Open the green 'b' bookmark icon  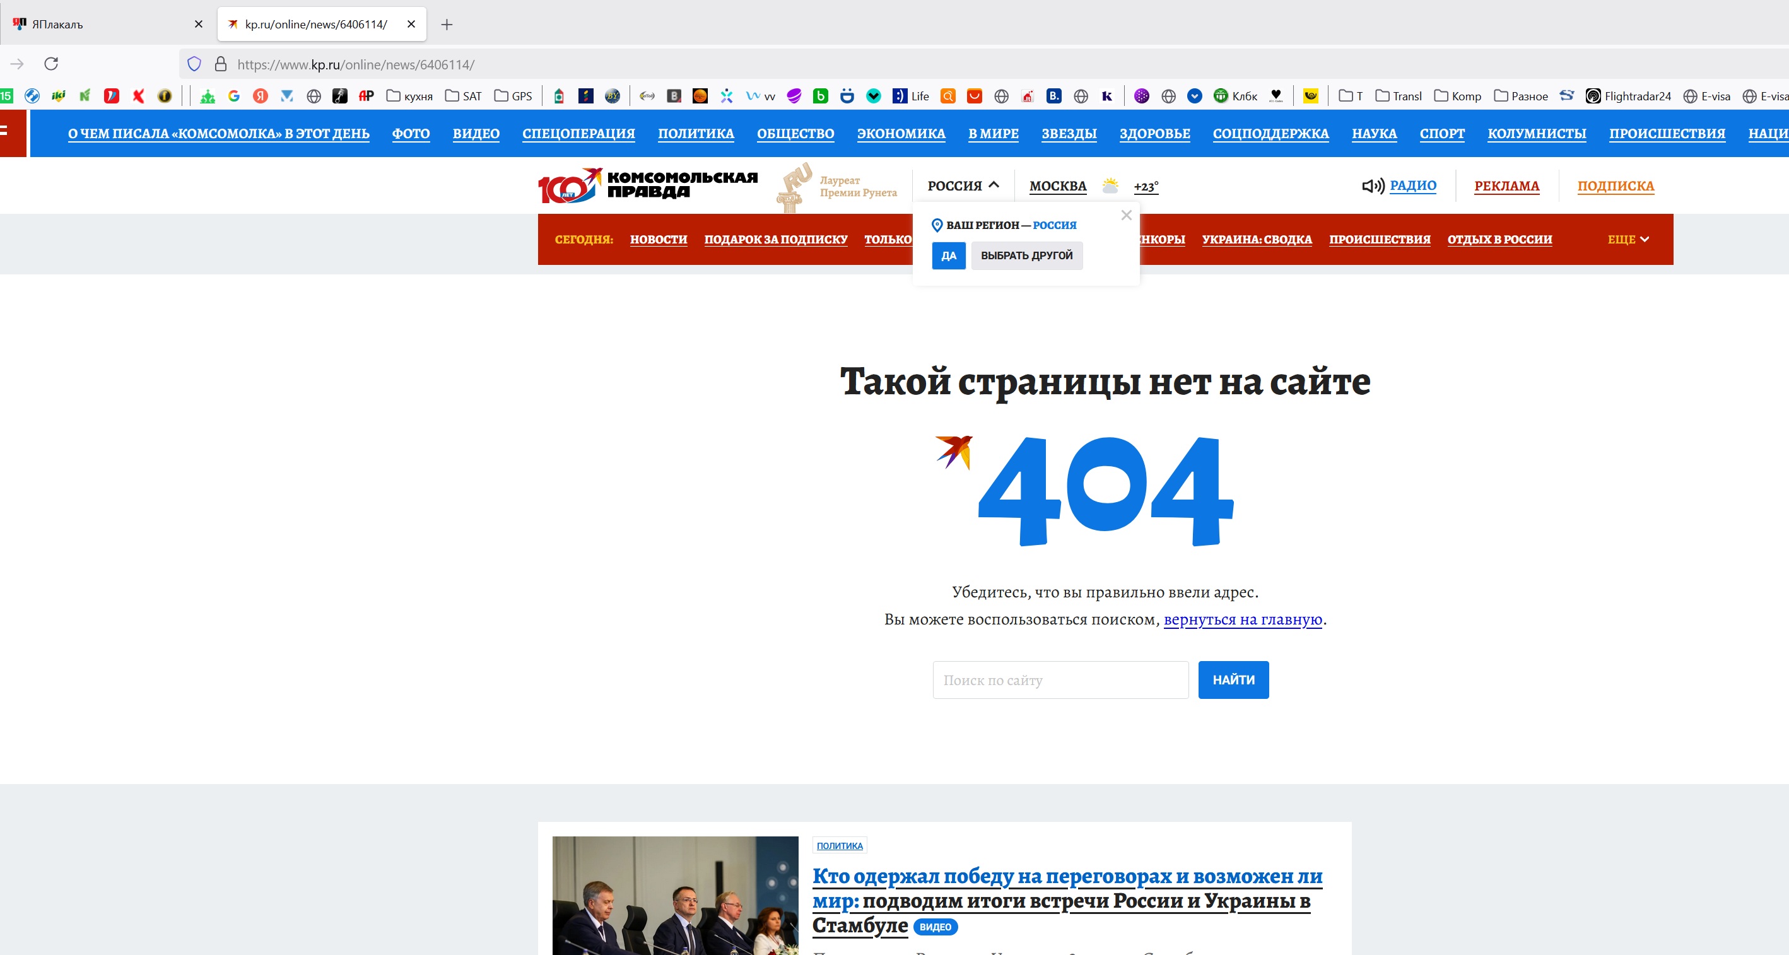coord(820,96)
